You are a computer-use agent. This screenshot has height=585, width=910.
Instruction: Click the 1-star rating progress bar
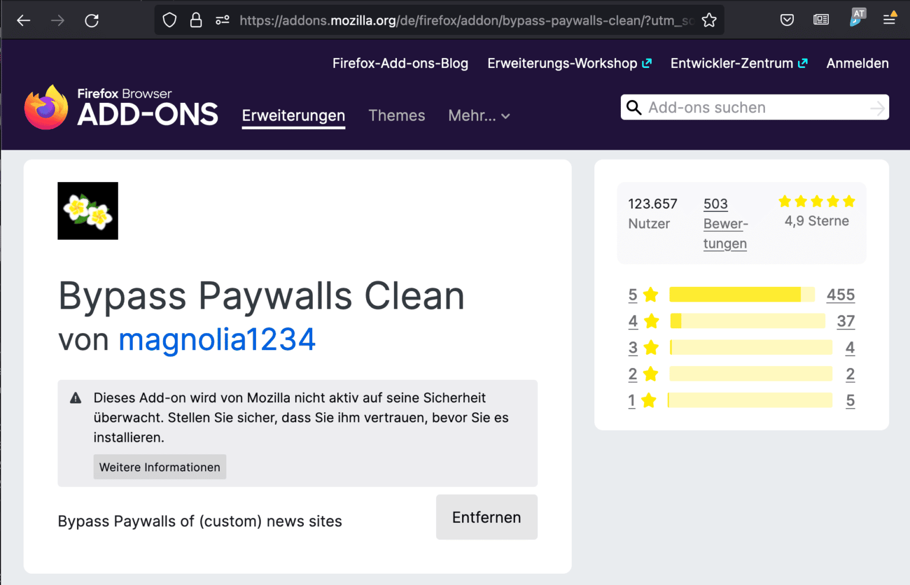point(750,400)
